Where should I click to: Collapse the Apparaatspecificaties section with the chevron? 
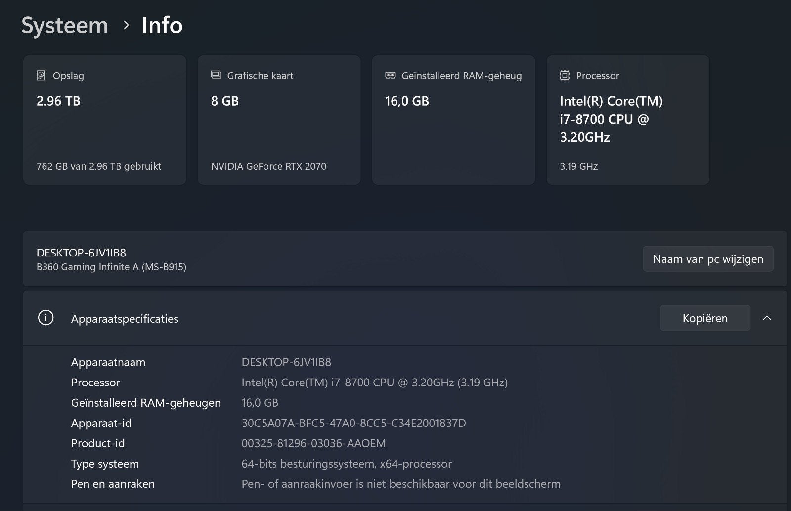click(767, 318)
